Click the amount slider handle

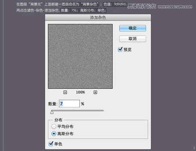[x=52, y=112]
